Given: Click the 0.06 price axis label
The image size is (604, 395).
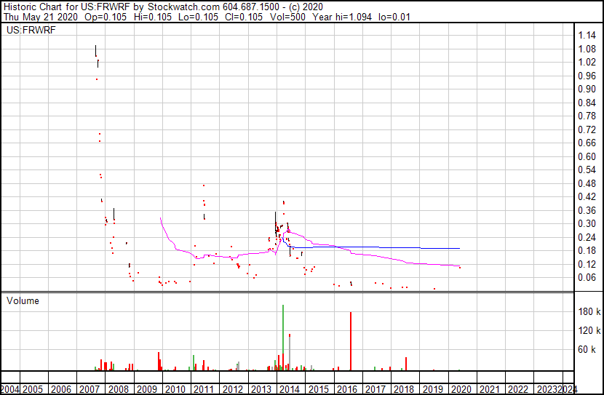Looking at the screenshot, I should (587, 278).
